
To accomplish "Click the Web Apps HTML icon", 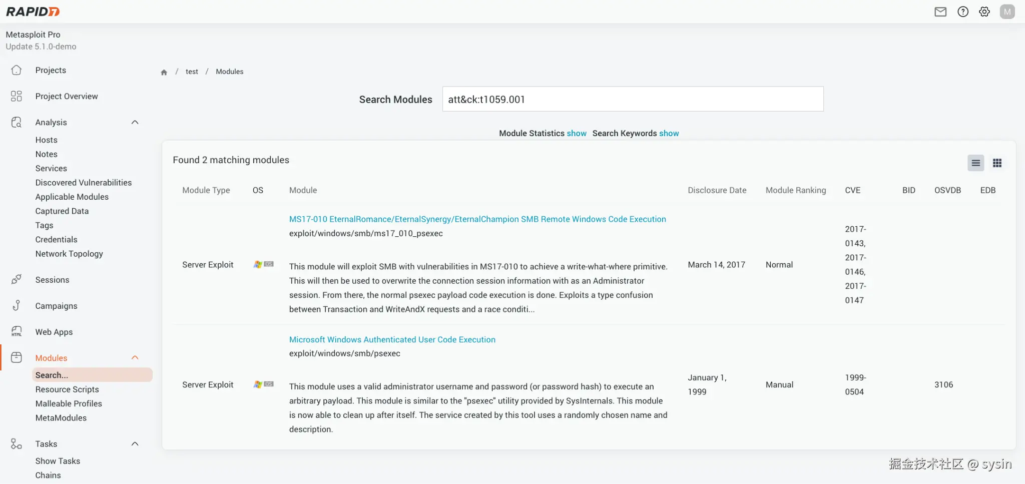I will pyautogui.click(x=17, y=331).
